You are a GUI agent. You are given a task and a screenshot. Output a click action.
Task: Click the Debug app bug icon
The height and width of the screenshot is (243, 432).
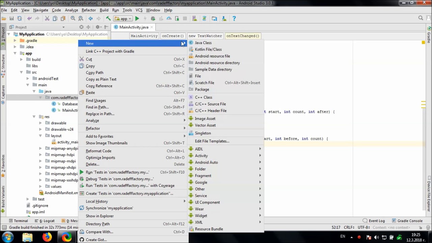[x=153, y=19]
